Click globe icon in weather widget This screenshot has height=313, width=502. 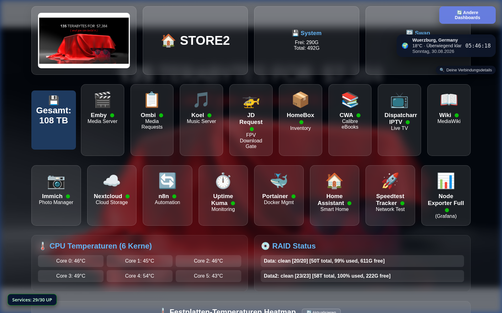[405, 46]
